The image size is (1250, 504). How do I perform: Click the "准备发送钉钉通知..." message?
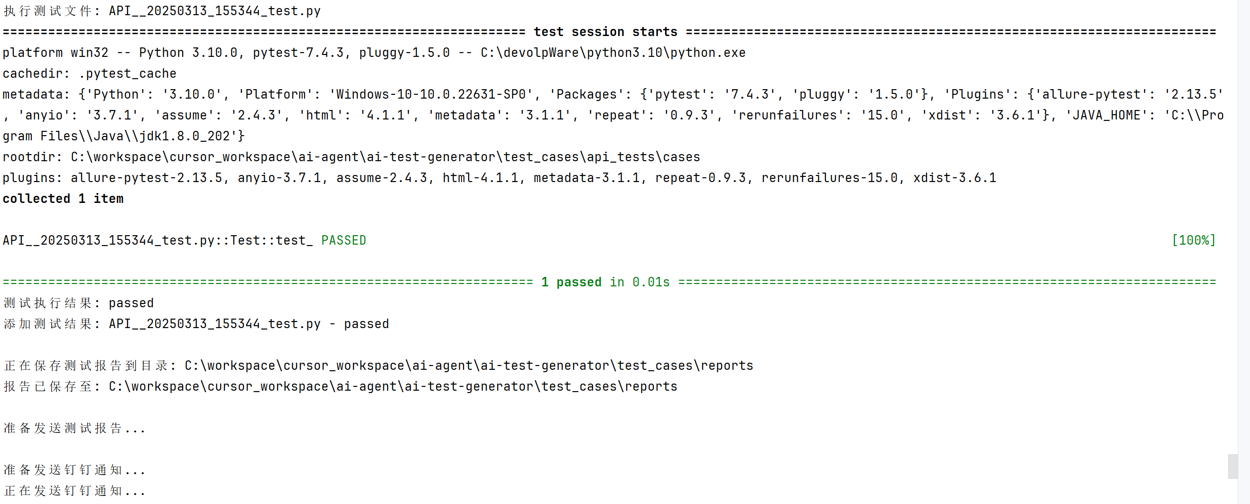click(74, 469)
